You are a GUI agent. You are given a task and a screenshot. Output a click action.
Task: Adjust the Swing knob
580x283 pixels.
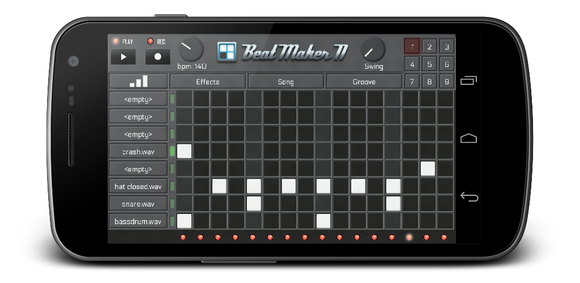(373, 49)
